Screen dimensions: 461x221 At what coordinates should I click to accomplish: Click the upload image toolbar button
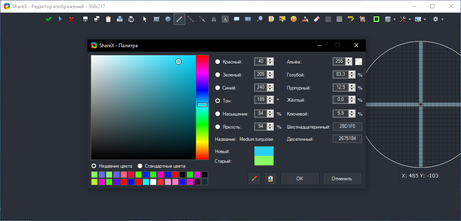(x=120, y=19)
